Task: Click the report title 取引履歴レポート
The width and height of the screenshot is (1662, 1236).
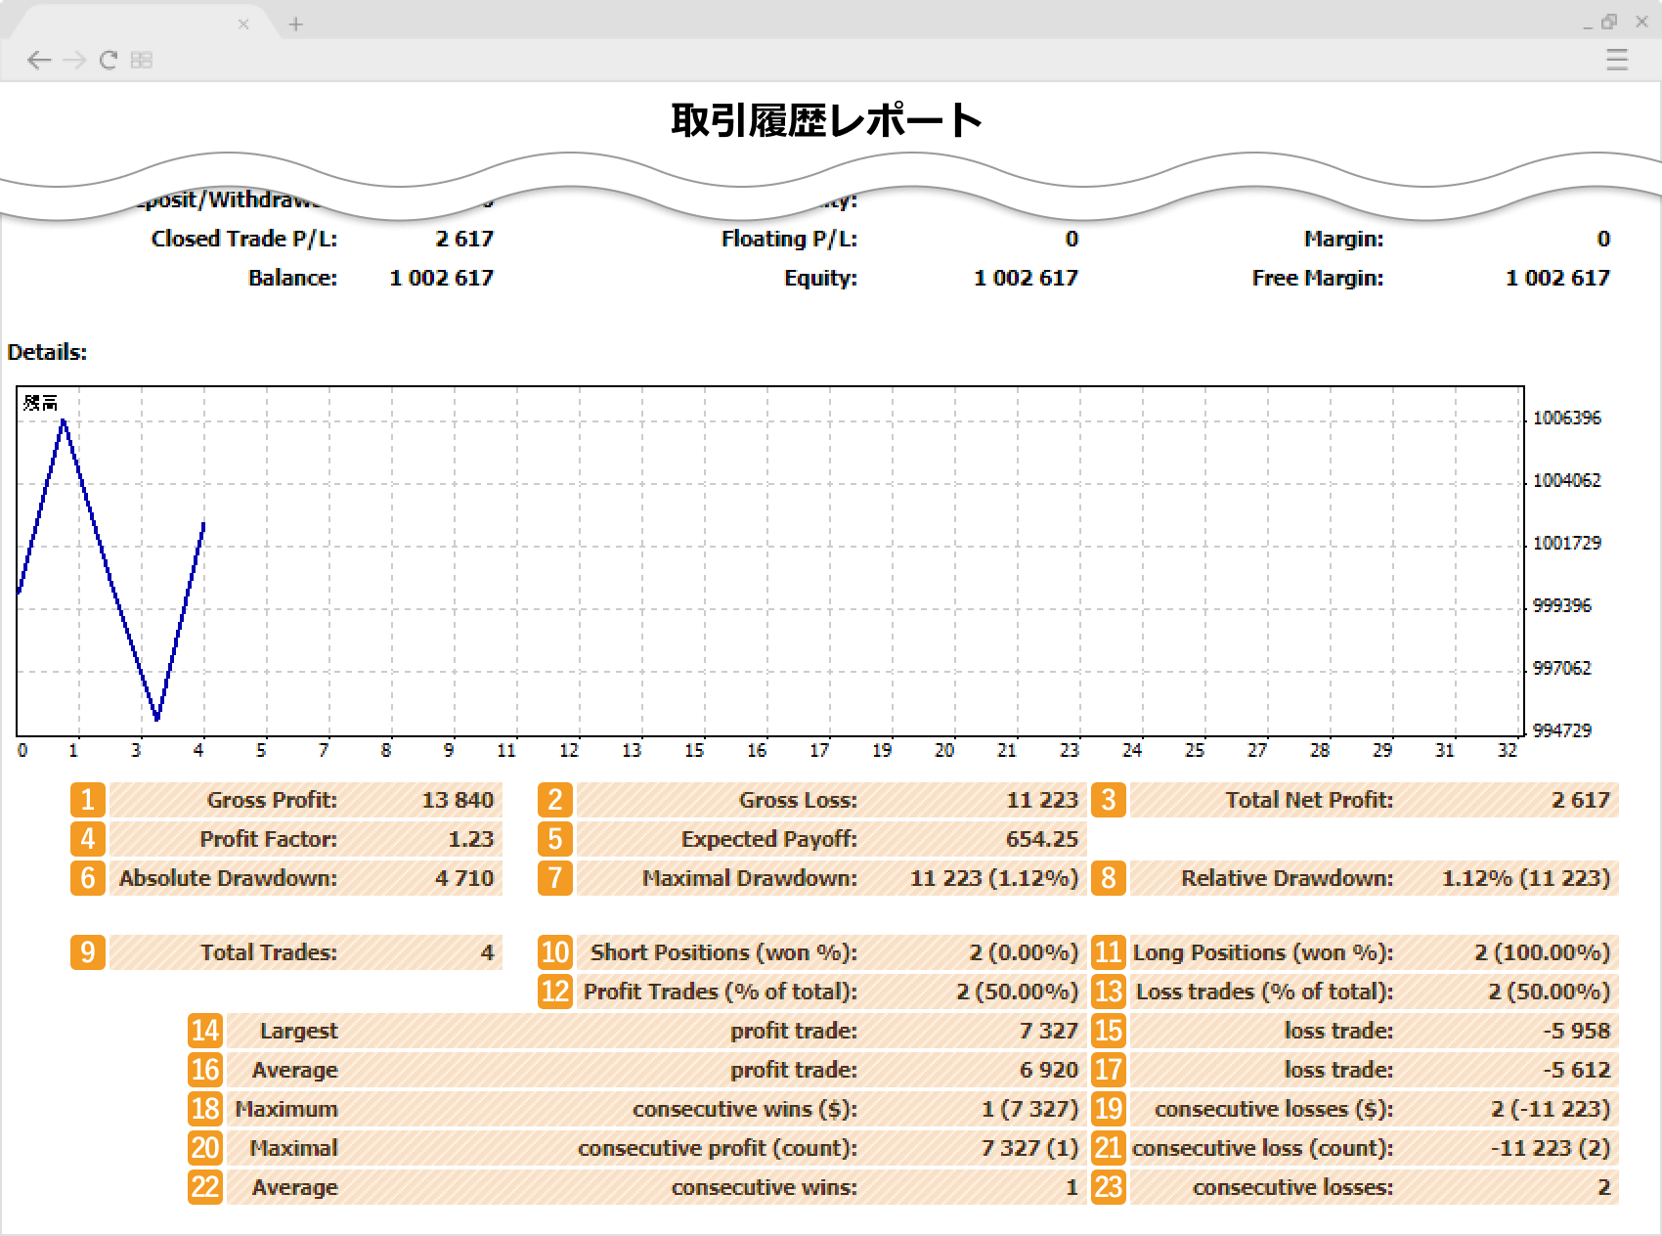Action: (x=826, y=120)
